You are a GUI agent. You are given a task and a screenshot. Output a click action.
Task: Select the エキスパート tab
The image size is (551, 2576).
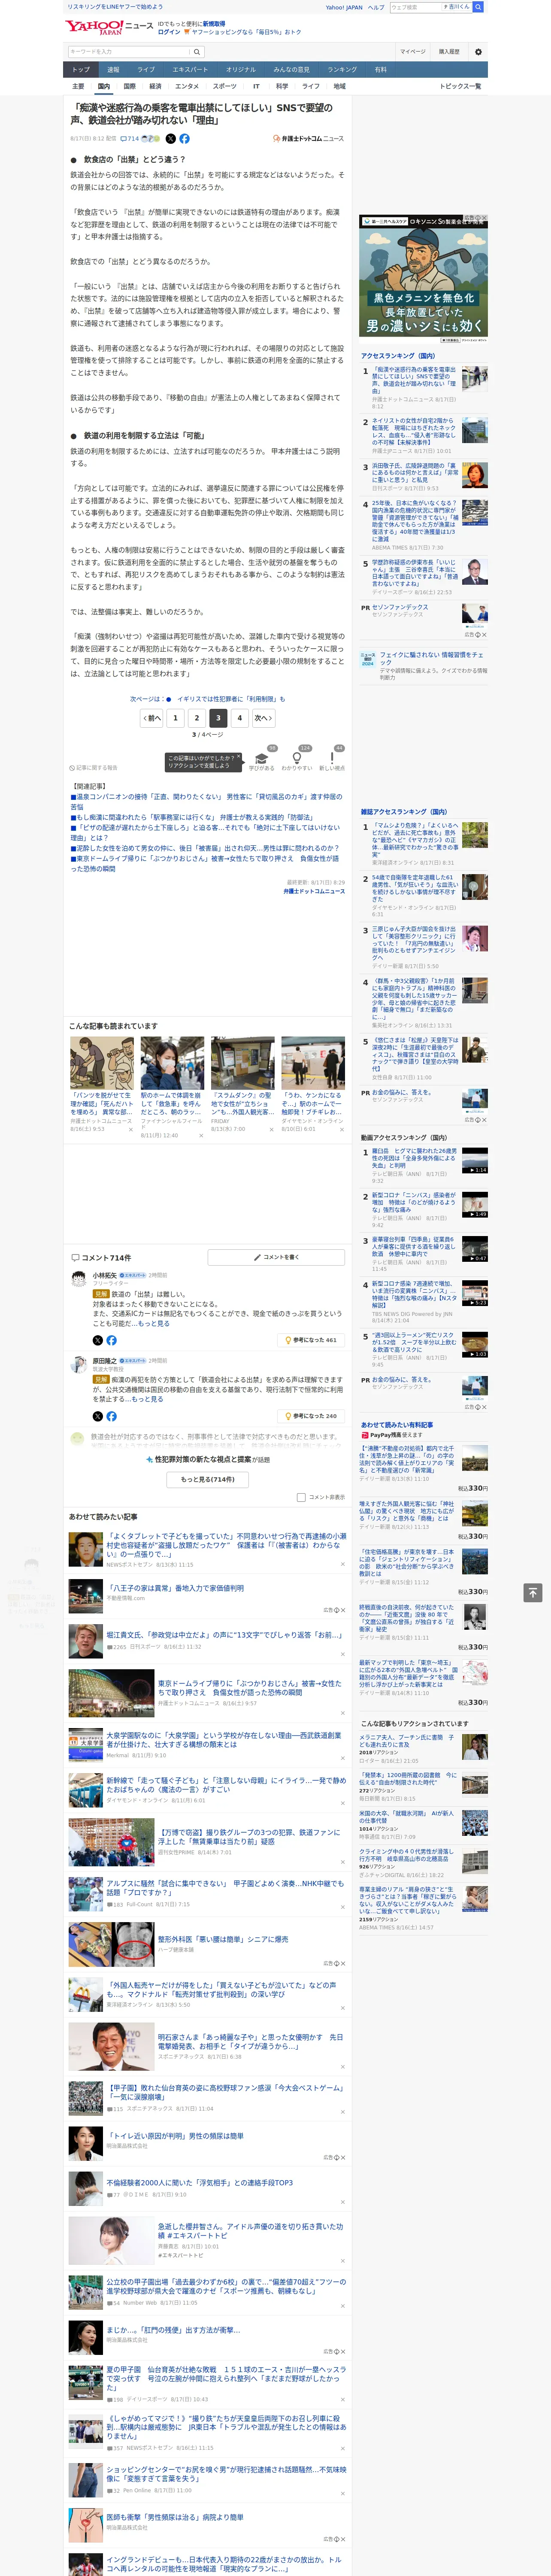pyautogui.click(x=190, y=70)
